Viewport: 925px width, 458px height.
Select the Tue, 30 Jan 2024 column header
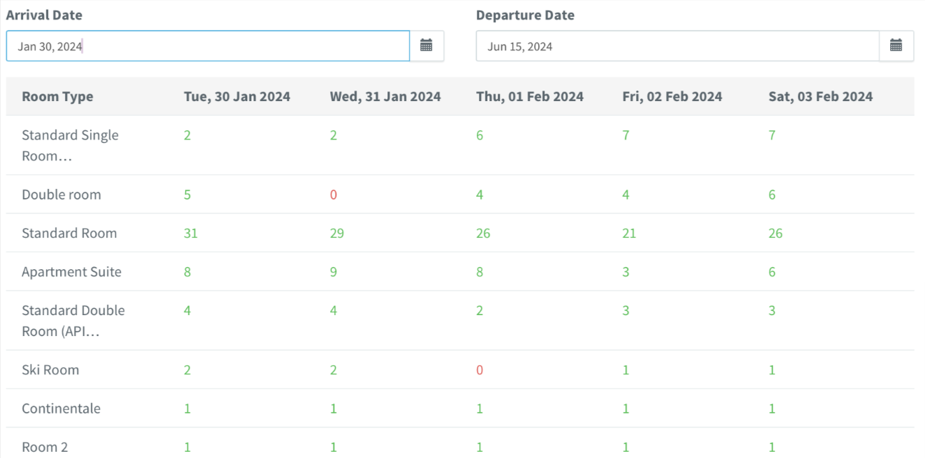pos(237,97)
